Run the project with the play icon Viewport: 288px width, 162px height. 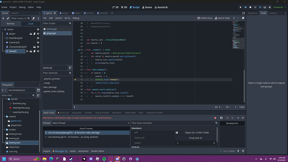click(x=240, y=8)
